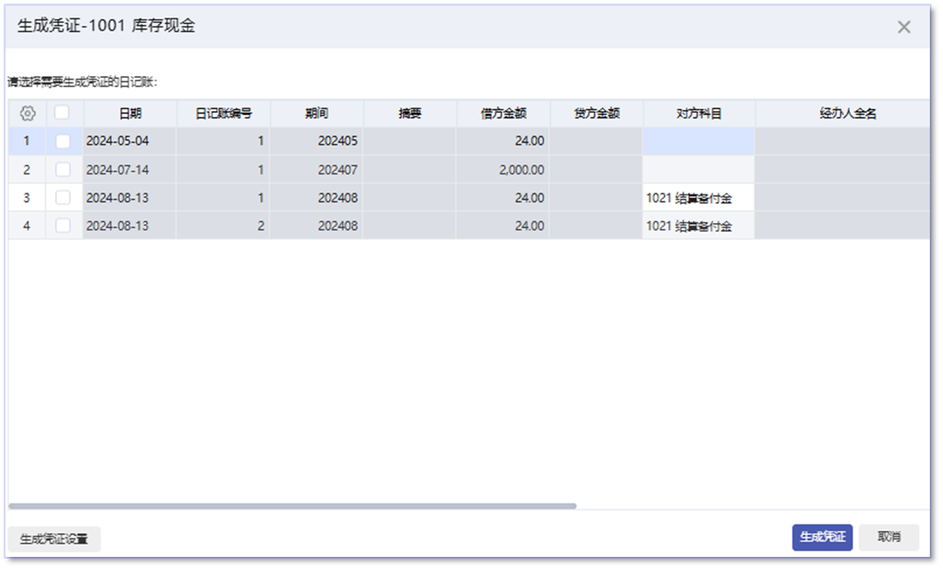Select 1021 结算备付金 cell in row 3
943x570 pixels.
(699, 198)
